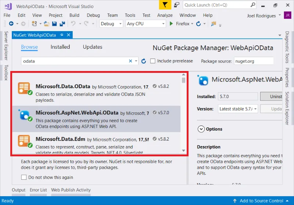Enable the Include prerelease checkbox

[x=153, y=61]
